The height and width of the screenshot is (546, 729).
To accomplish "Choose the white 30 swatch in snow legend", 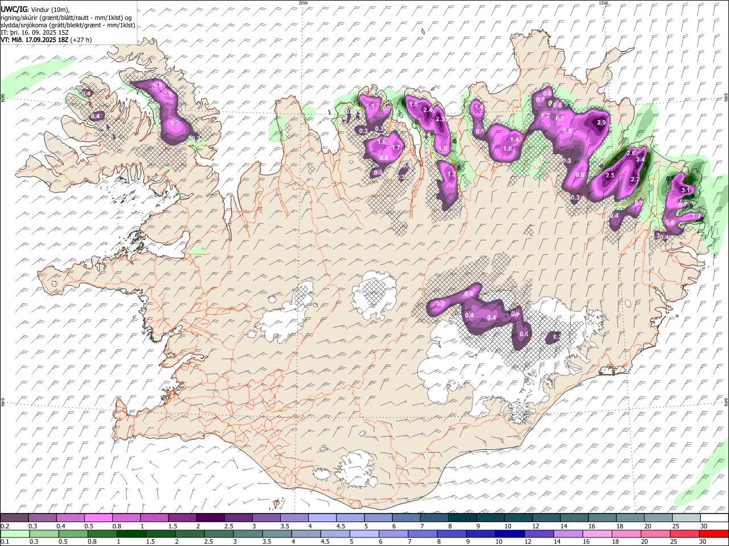I will point(715,518).
